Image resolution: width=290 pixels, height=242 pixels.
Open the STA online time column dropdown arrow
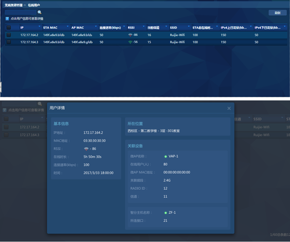tap(217, 26)
